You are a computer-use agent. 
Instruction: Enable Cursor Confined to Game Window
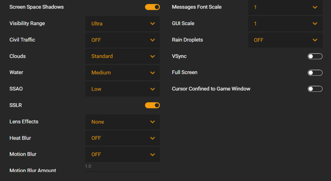pos(315,89)
